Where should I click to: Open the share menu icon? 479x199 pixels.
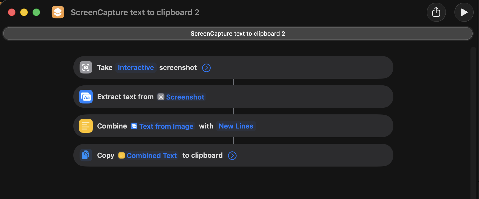click(x=436, y=12)
